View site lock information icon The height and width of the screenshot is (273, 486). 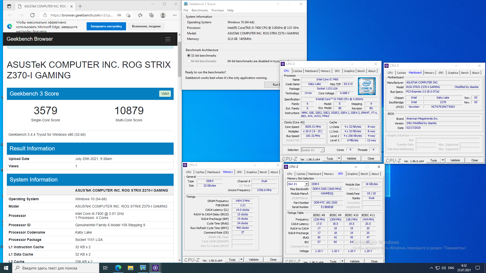point(45,15)
